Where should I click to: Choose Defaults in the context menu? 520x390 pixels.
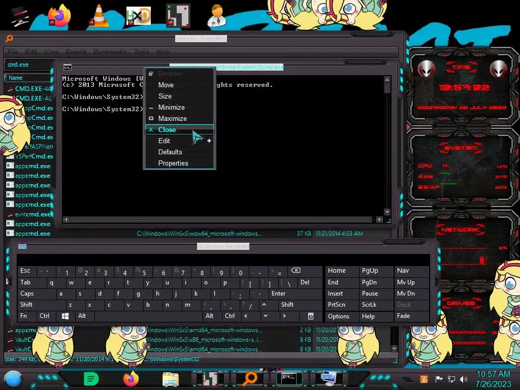[179, 152]
